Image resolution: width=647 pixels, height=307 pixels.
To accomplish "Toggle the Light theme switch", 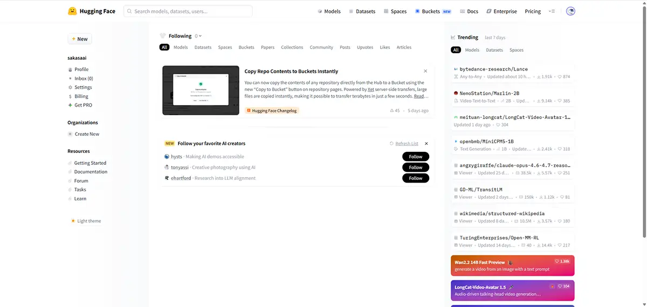I will 86,221.
